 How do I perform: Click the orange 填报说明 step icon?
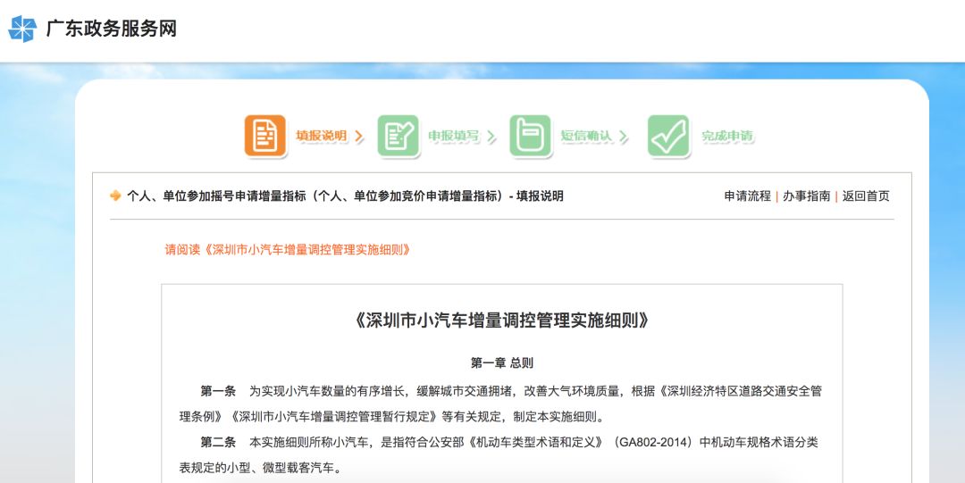(x=265, y=137)
